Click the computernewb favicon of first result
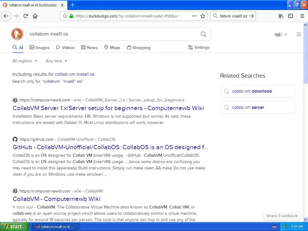 point(15,100)
